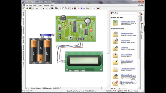Select the blue pad tool
Image resolution: width=166 pixels, height=93 pixels.
coord(81,8)
